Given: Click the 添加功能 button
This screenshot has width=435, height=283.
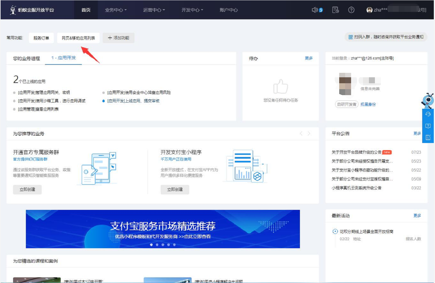Looking at the screenshot, I should 118,38.
